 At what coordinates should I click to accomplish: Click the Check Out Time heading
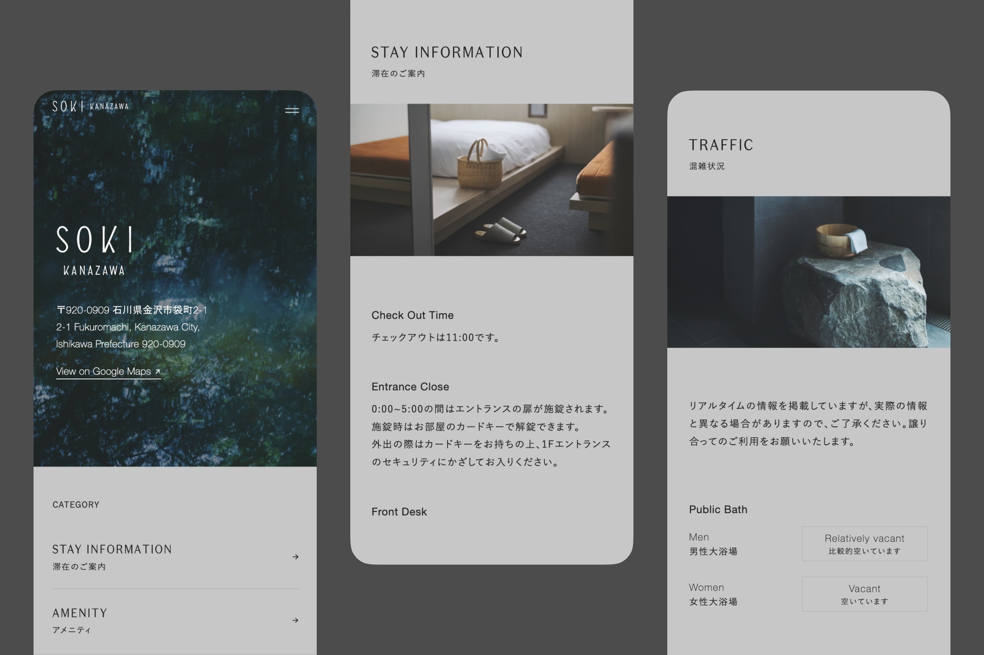pyautogui.click(x=412, y=315)
